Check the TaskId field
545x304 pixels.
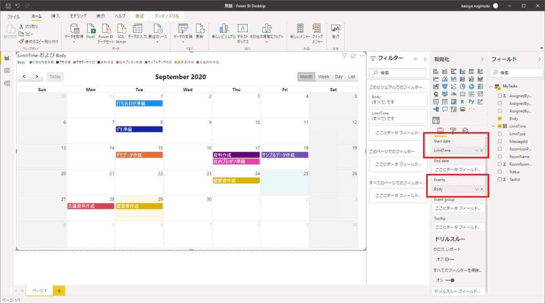(500, 179)
